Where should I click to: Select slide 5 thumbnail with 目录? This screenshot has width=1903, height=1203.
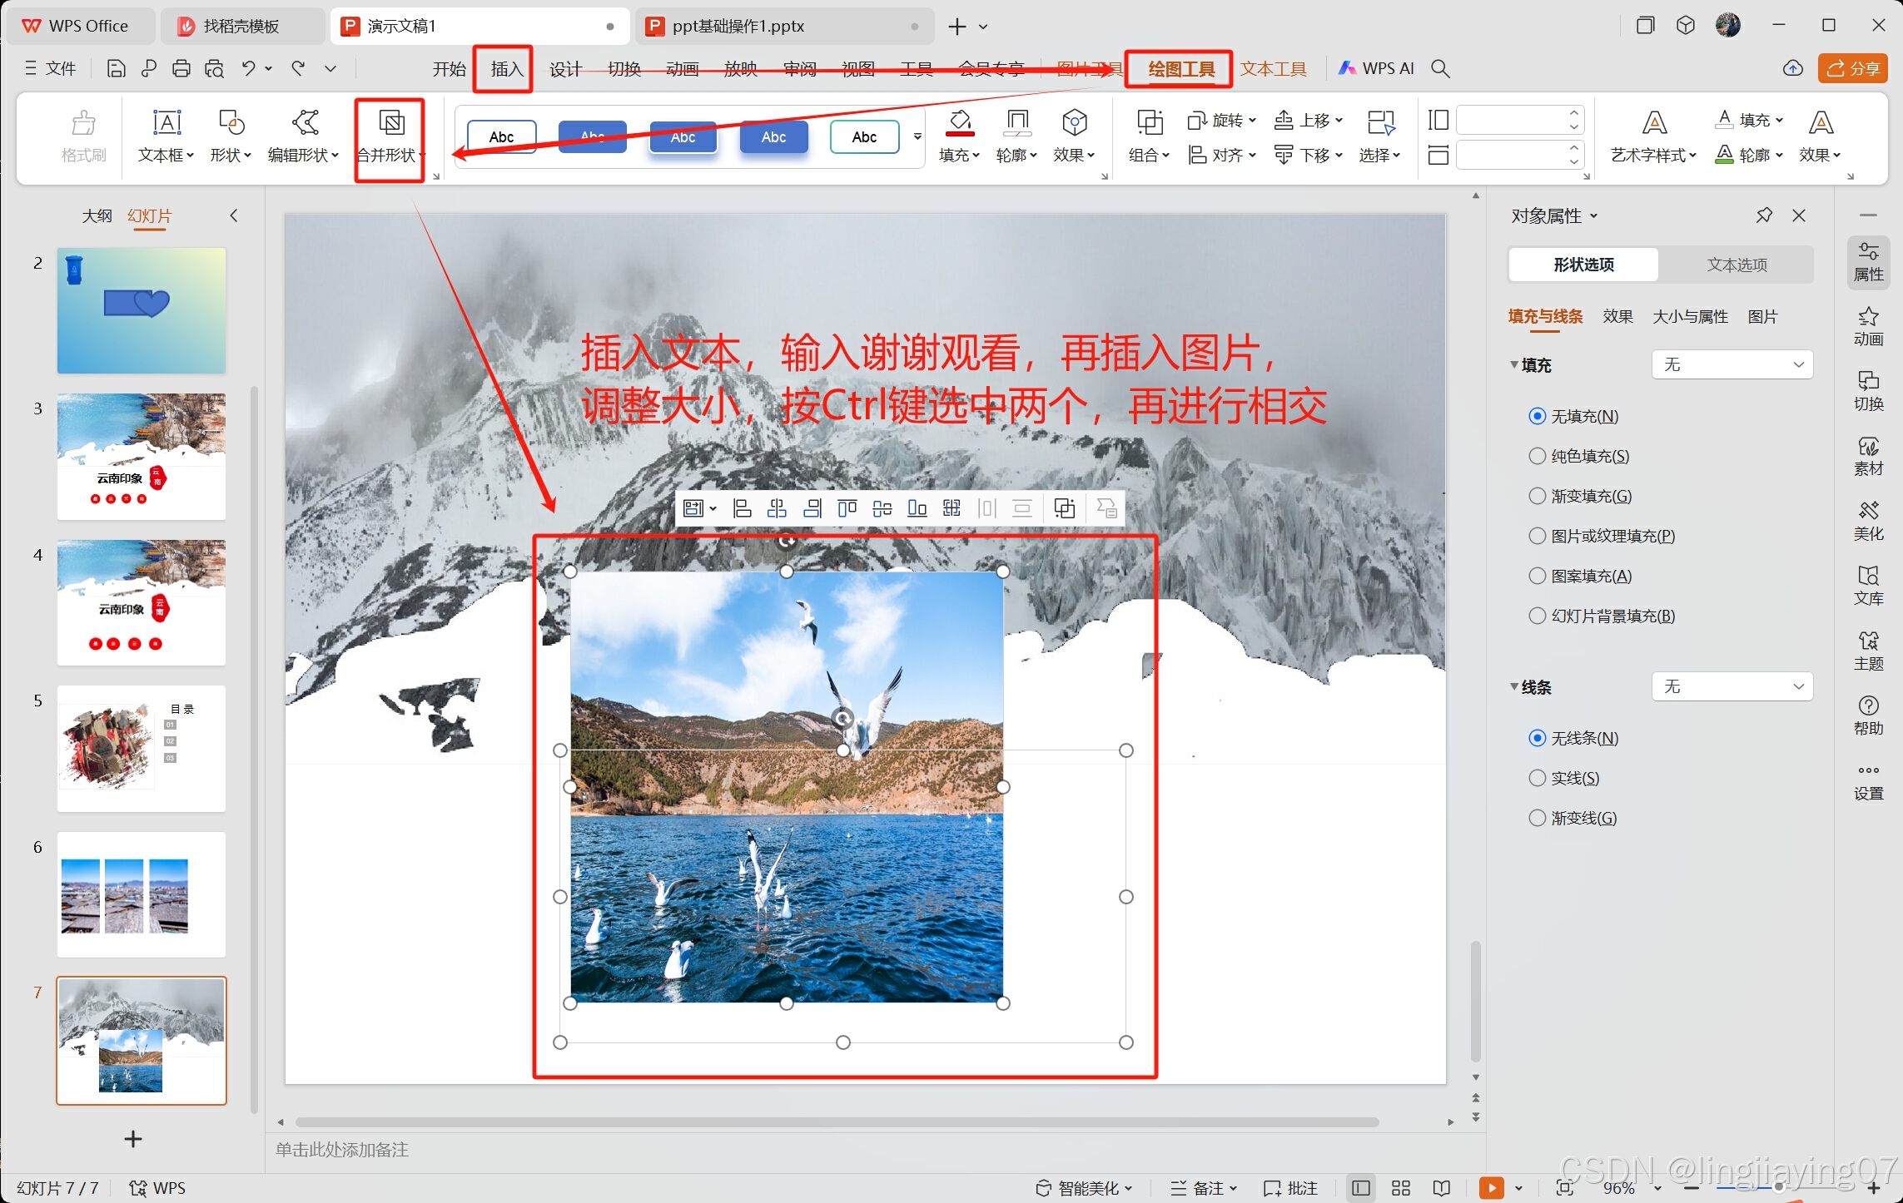[142, 747]
